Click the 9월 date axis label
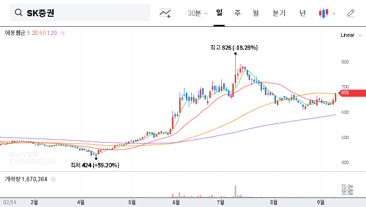 [320, 202]
